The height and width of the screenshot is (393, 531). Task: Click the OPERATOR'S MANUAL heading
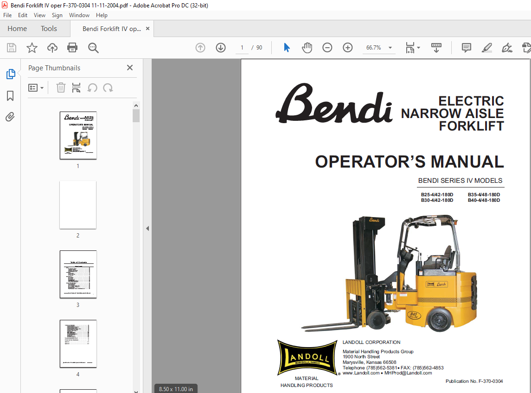pyautogui.click(x=409, y=162)
